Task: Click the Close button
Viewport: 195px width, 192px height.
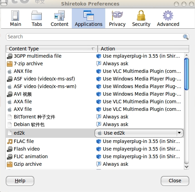Action: pyautogui.click(x=175, y=181)
